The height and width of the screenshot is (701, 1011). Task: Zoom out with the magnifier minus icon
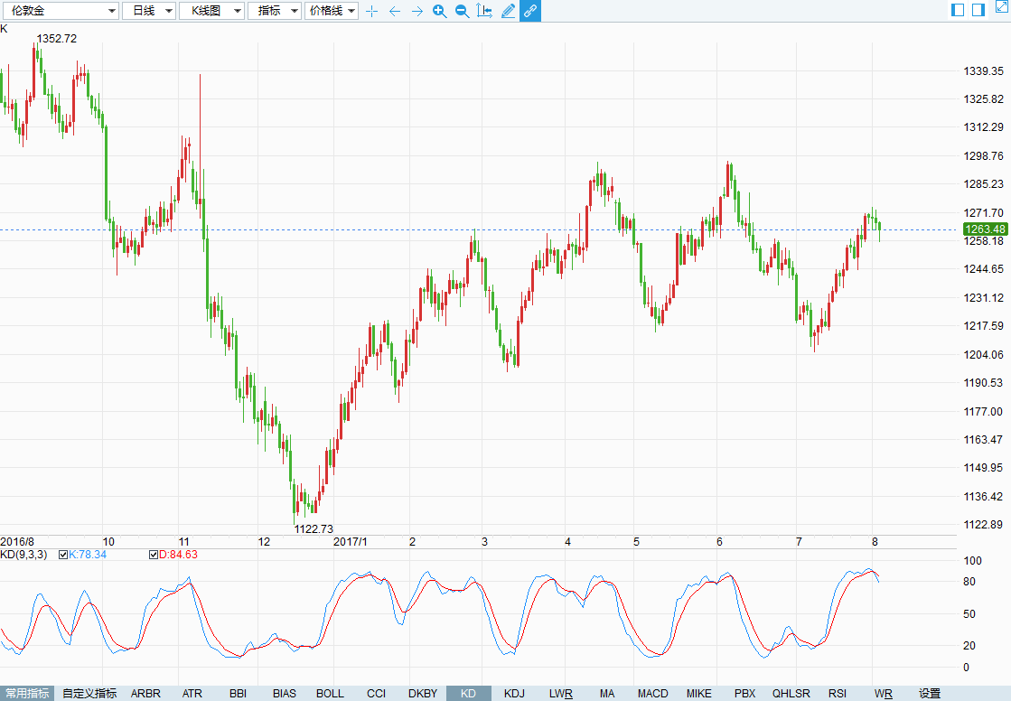coord(463,11)
